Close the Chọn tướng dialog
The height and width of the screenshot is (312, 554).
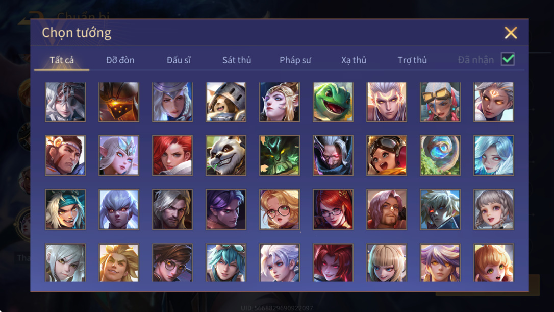(x=511, y=33)
